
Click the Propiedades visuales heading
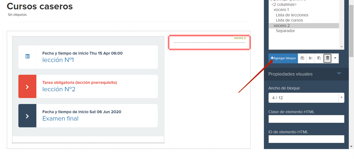[290, 74]
